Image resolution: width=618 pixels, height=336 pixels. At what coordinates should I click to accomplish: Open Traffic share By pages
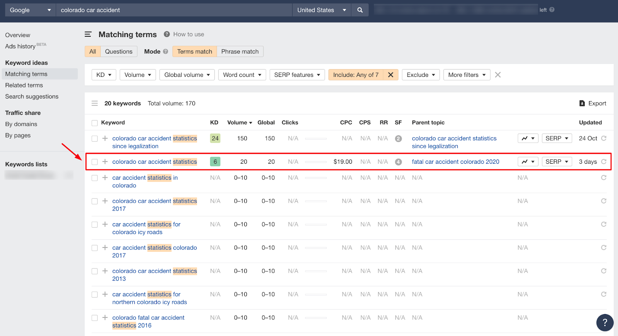click(18, 135)
